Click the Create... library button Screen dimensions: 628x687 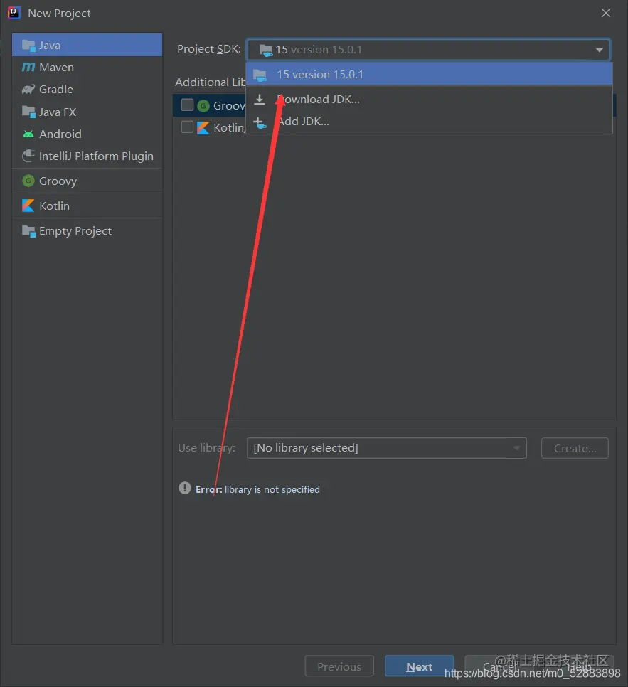(x=575, y=448)
